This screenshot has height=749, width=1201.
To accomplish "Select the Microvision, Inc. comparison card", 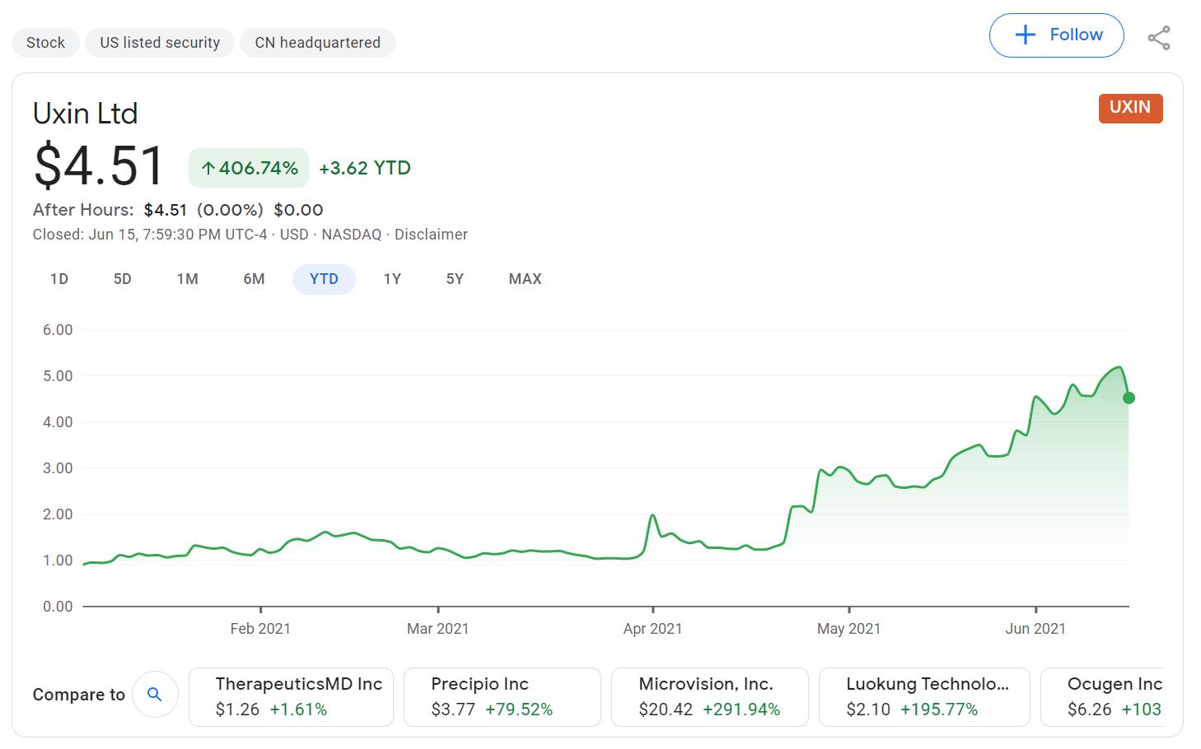I will click(x=709, y=695).
